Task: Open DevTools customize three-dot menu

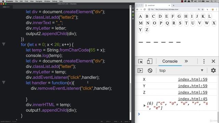Action: (x=204, y=61)
